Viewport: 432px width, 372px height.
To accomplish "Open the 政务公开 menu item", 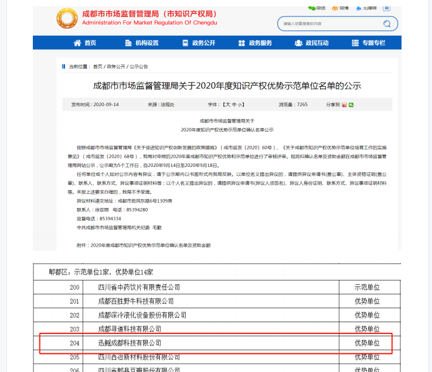I will coord(199,43).
